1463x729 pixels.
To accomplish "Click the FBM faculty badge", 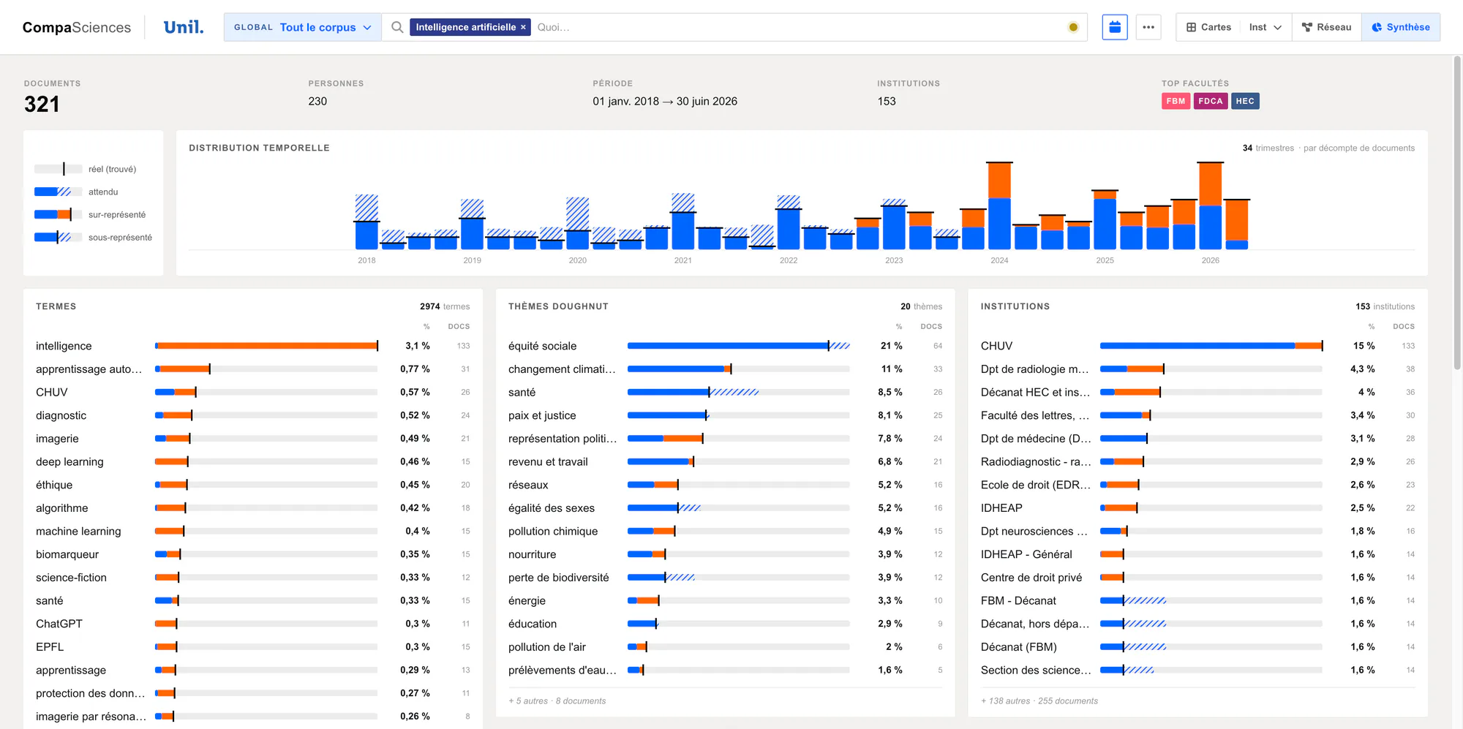I will click(1176, 101).
